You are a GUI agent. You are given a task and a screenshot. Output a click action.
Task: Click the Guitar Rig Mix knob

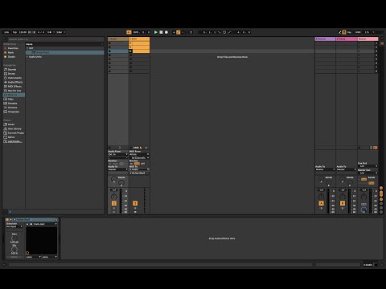[x=14, y=249]
